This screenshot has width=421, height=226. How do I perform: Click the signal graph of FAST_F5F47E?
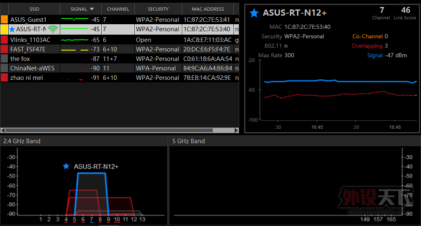click(75, 50)
